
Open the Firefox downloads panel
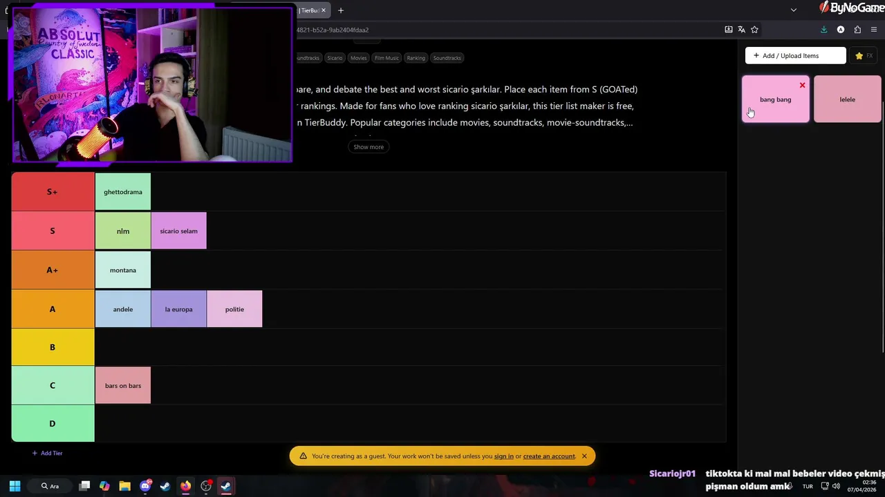823,30
